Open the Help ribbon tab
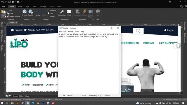The image size is (187, 105). click(x=59, y=6)
